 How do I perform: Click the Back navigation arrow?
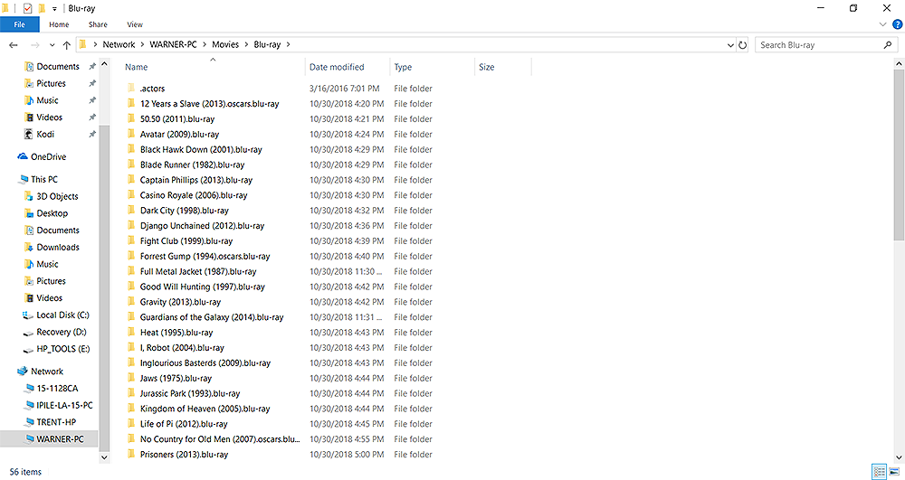tap(14, 45)
